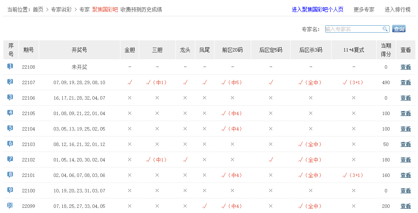Click the number 5 row badge icon
Screen dimensions: 418x213
(10, 128)
